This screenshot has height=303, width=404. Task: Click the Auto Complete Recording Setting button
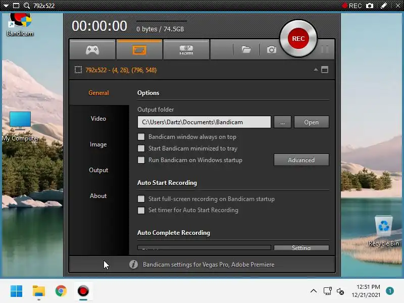tap(301, 247)
